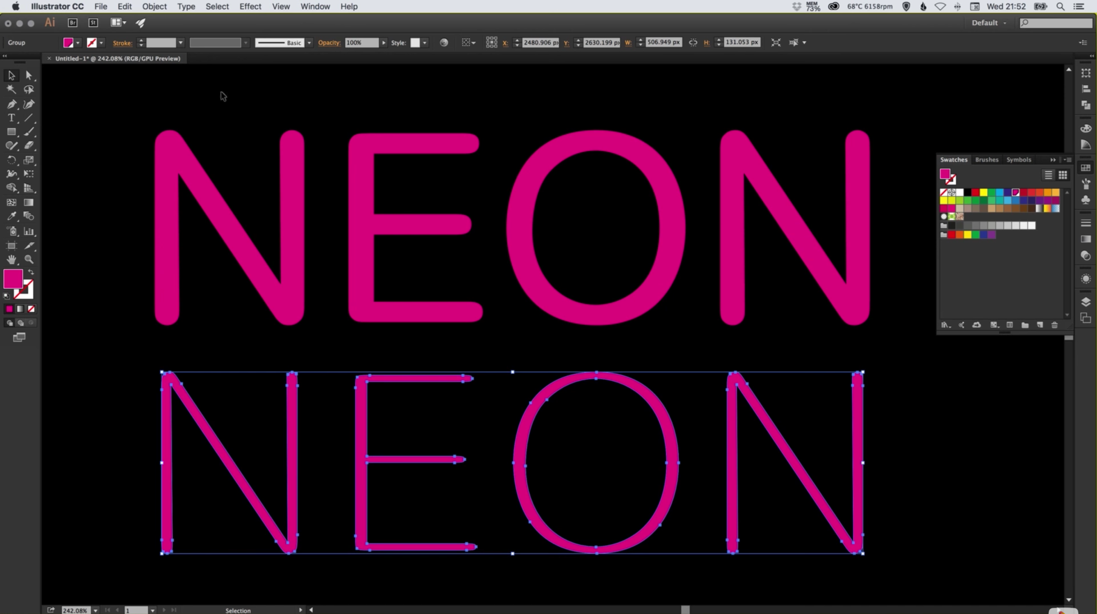
Task: Select the Direct Selection tool
Action: coord(28,74)
